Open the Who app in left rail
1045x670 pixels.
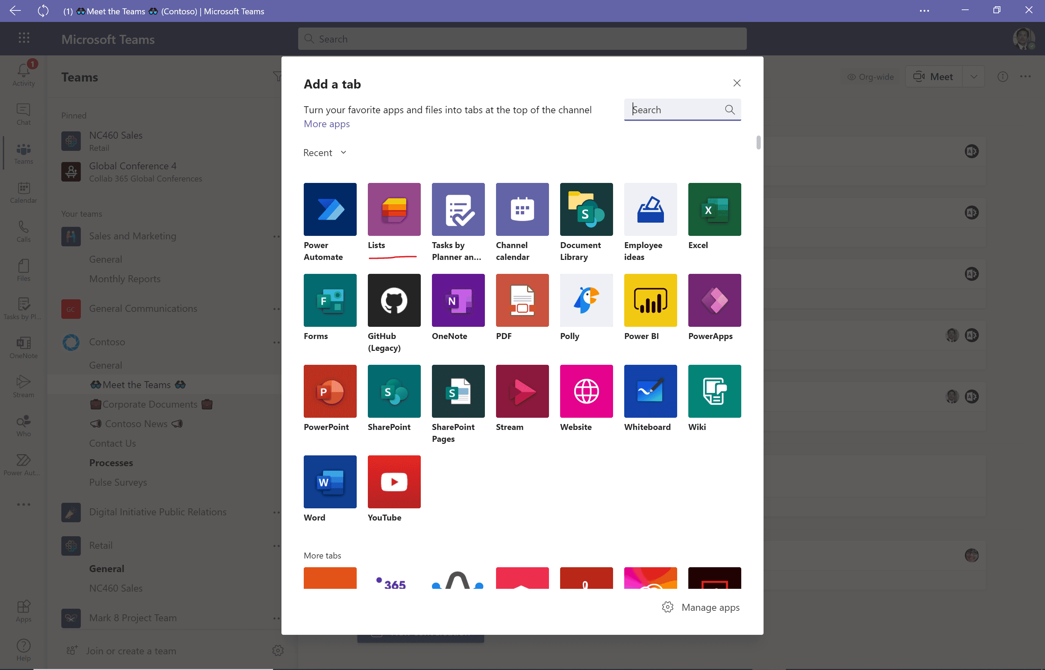[23, 426]
